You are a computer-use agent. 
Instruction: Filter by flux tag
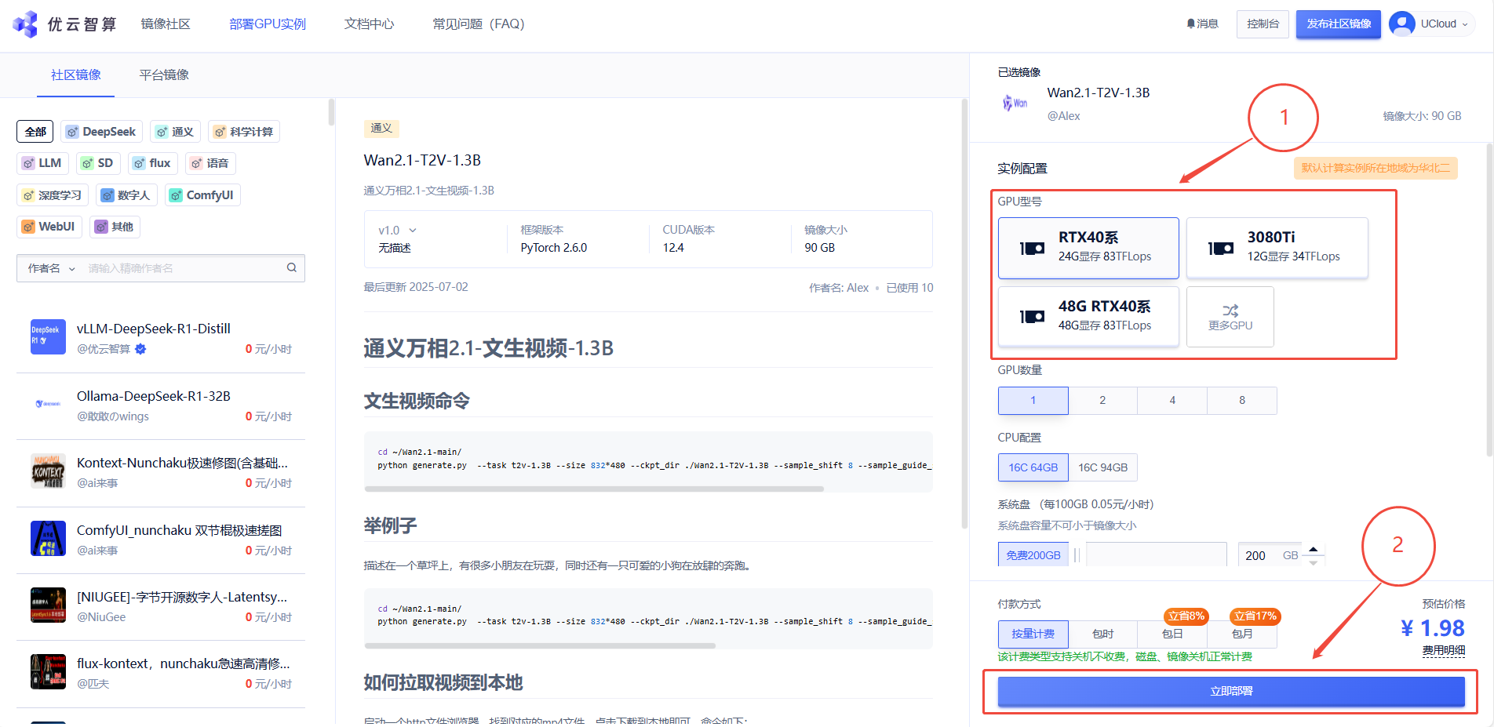[152, 163]
